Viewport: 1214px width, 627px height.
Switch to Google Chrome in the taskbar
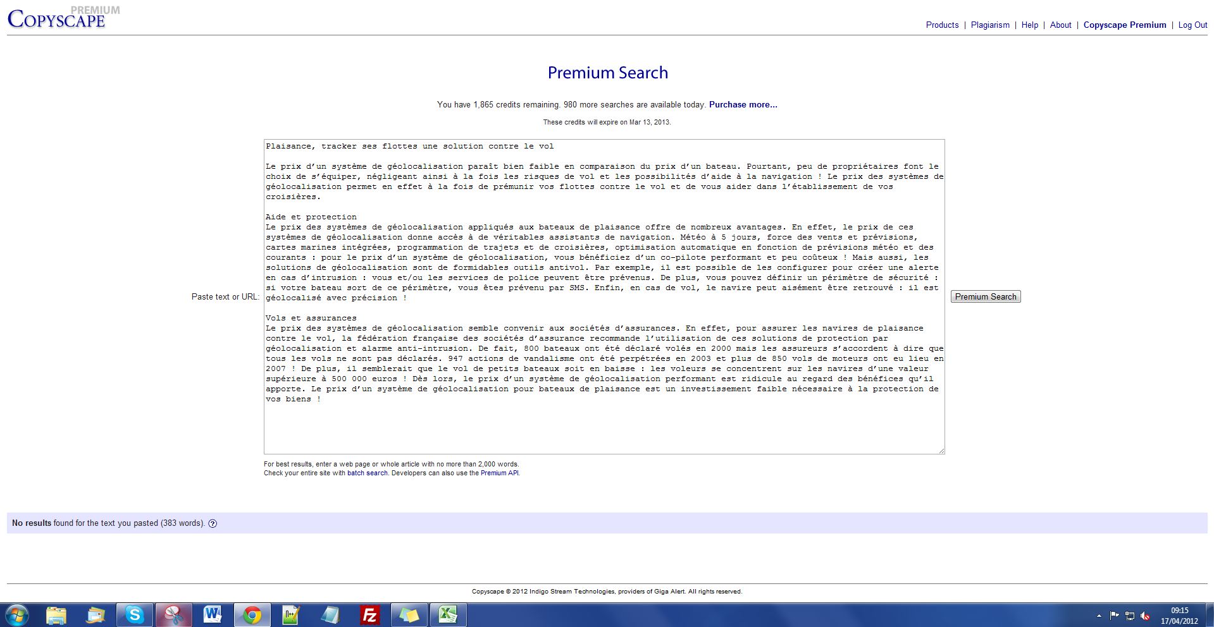252,614
